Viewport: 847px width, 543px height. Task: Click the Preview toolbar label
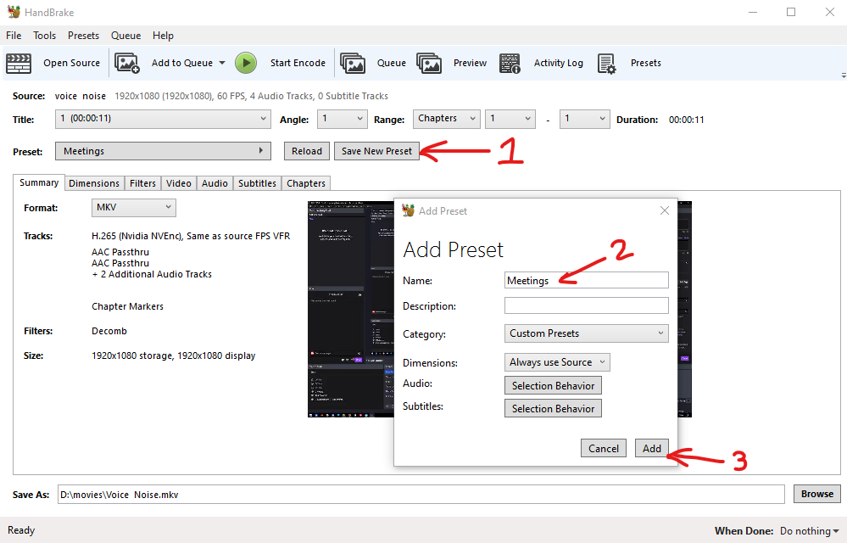(x=470, y=64)
